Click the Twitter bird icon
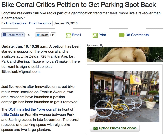 (x=38, y=35)
